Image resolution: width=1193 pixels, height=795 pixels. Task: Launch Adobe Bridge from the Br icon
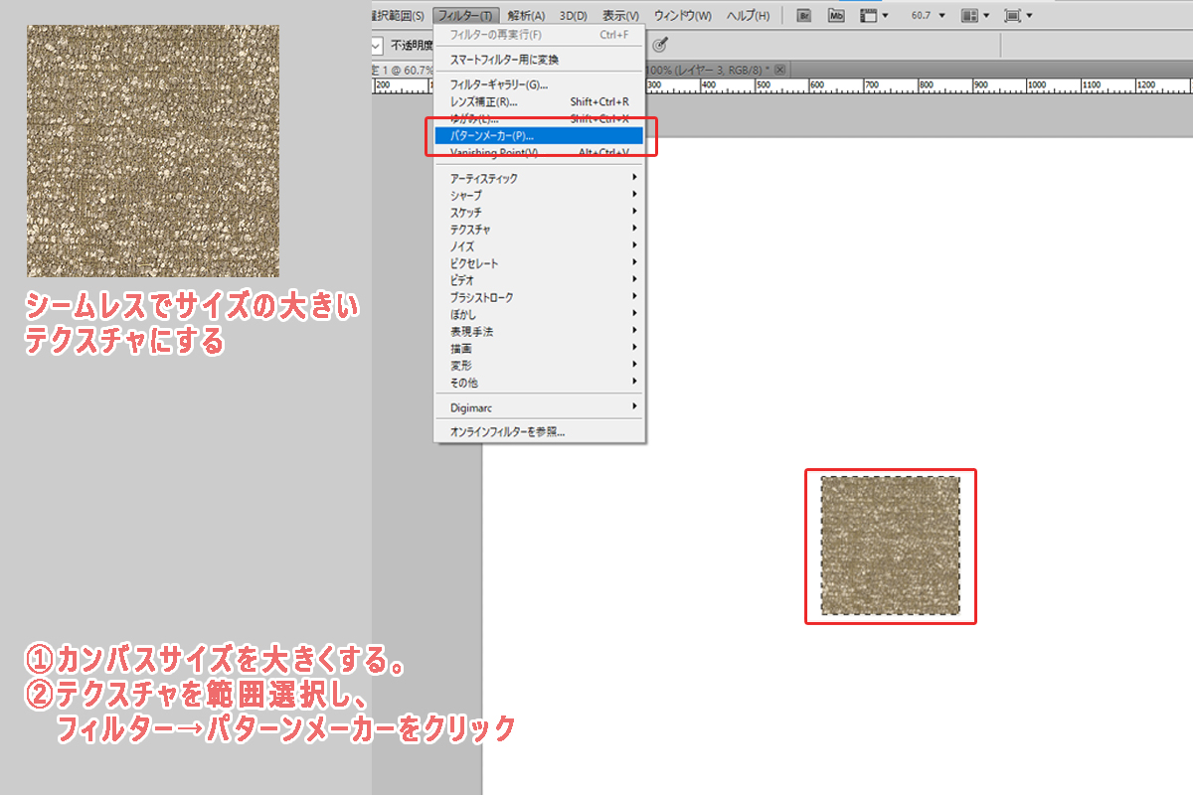(803, 16)
